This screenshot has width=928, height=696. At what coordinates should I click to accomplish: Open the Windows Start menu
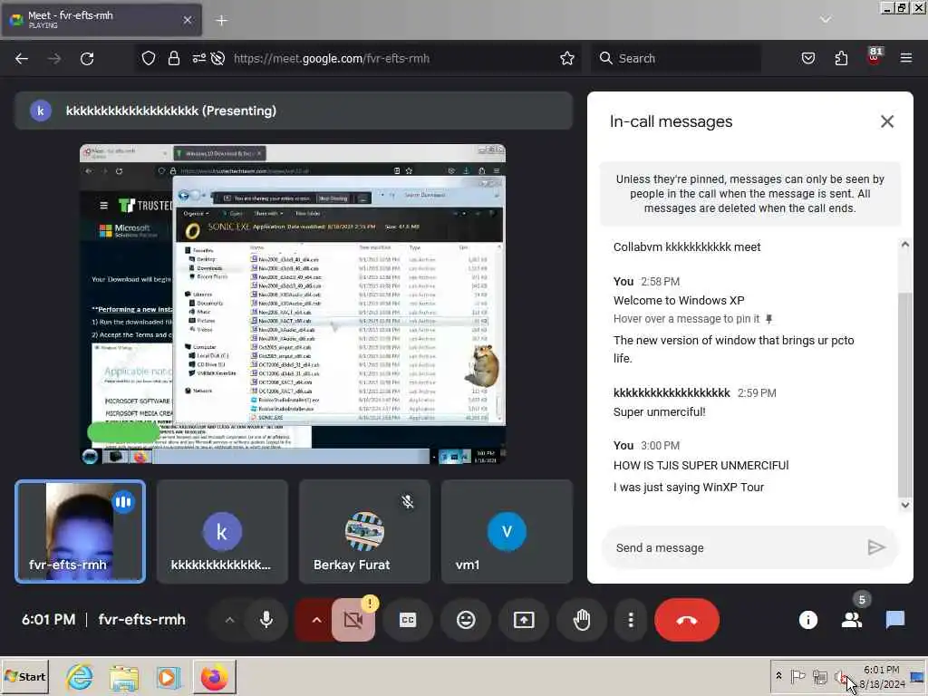(x=25, y=676)
